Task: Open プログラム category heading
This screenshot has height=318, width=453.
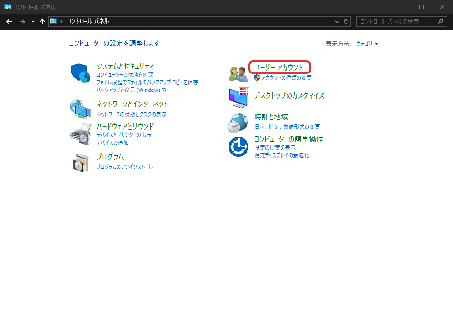Action: 110,157
